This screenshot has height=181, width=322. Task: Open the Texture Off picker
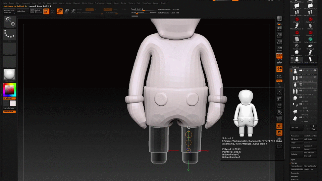click(x=9, y=62)
